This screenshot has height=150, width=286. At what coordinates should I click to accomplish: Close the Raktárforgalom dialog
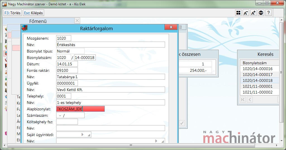[171, 27]
